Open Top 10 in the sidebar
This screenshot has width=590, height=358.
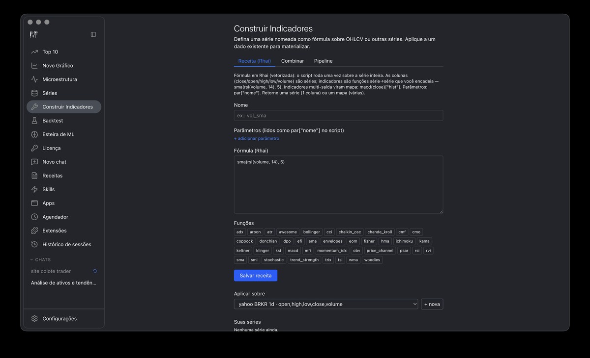tap(64, 52)
